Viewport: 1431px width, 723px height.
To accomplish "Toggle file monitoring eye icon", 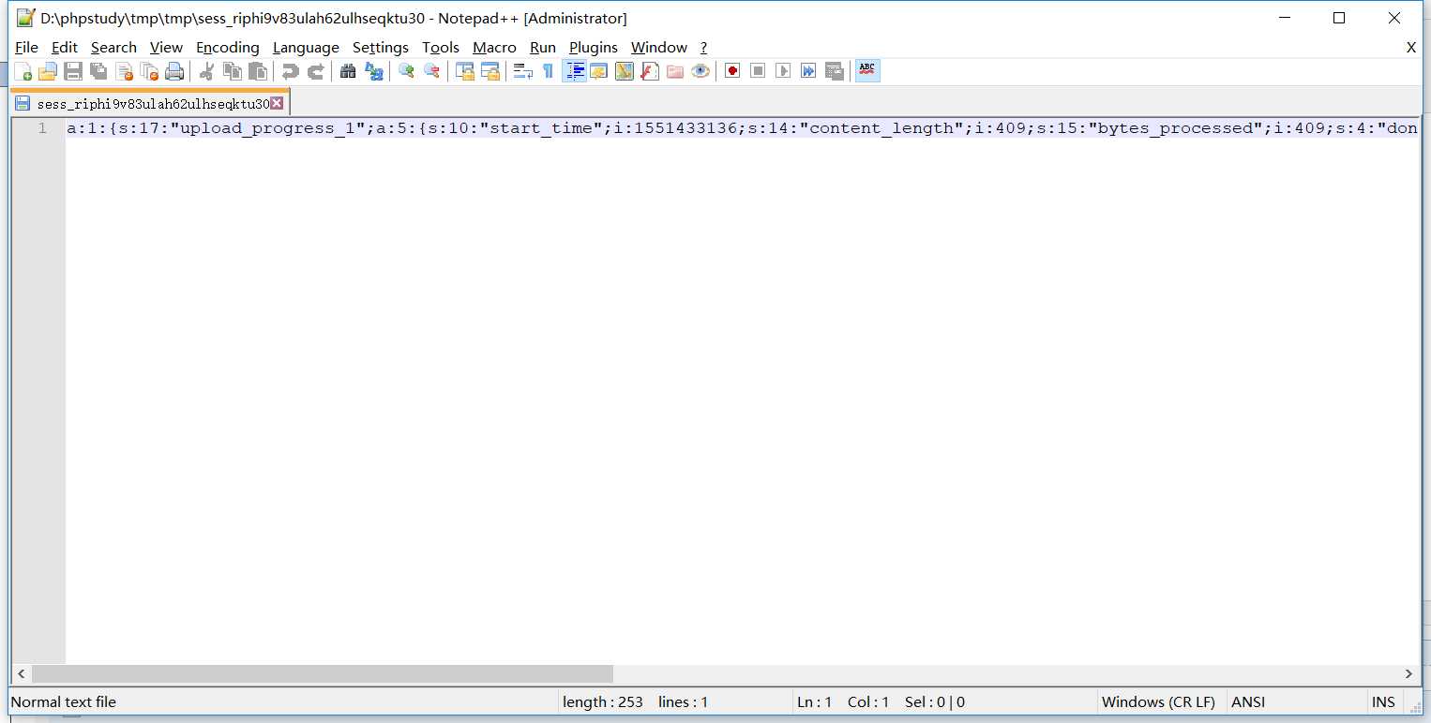I will point(700,71).
